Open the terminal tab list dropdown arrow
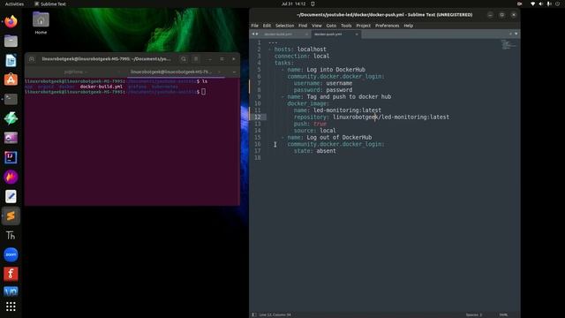This screenshot has height=318, width=565. (234, 72)
